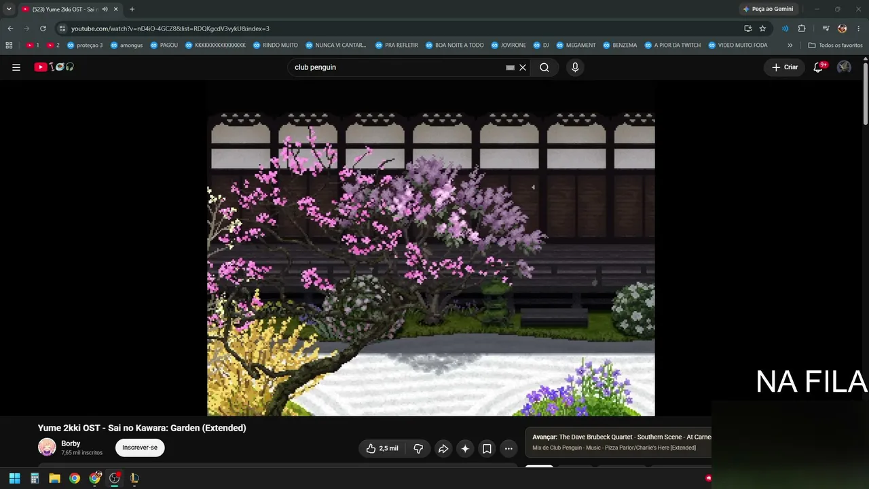Viewport: 869px width, 489px height.
Task: Click the address bar URL
Action: [170, 29]
